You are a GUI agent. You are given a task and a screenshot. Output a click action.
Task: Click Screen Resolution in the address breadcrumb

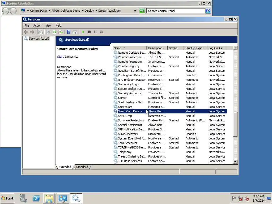[x=110, y=11]
